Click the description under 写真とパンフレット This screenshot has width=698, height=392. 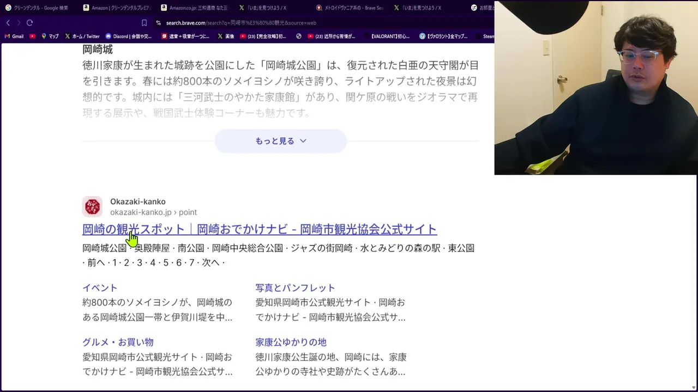coord(330,309)
